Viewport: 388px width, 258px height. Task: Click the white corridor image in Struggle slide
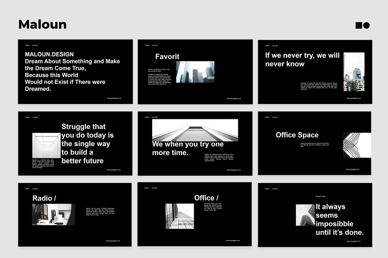[46, 146]
